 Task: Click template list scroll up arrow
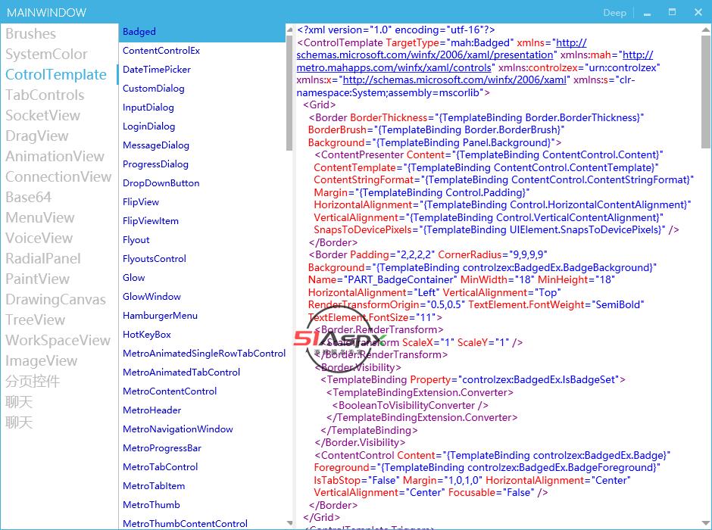(x=289, y=30)
